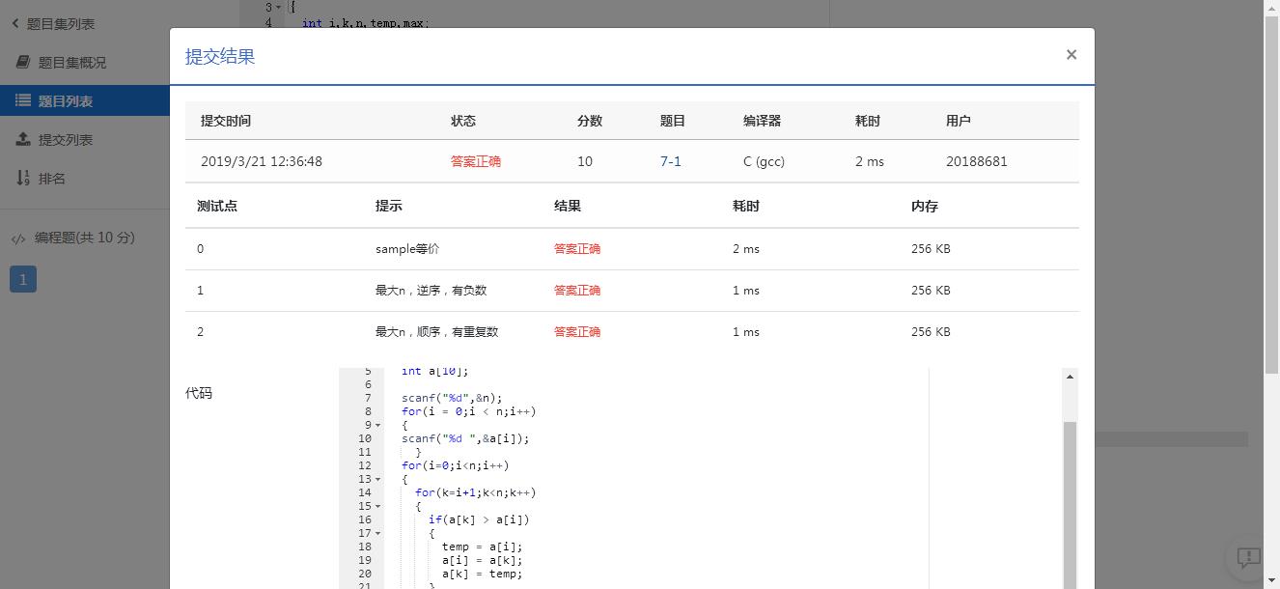Click hint 最大n，逆序，有负数
Viewport: 1280px width, 589px height.
(431, 290)
